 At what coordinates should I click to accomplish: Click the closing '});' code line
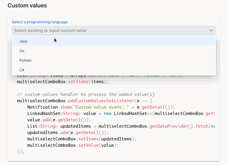[21, 152]
